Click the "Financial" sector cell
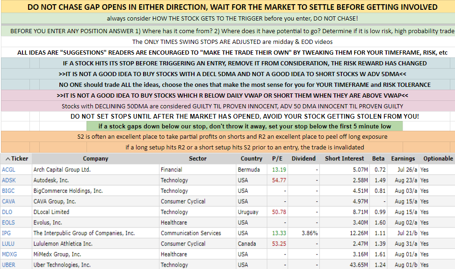This screenshot has width=455, height=269. pyautogui.click(x=172, y=170)
